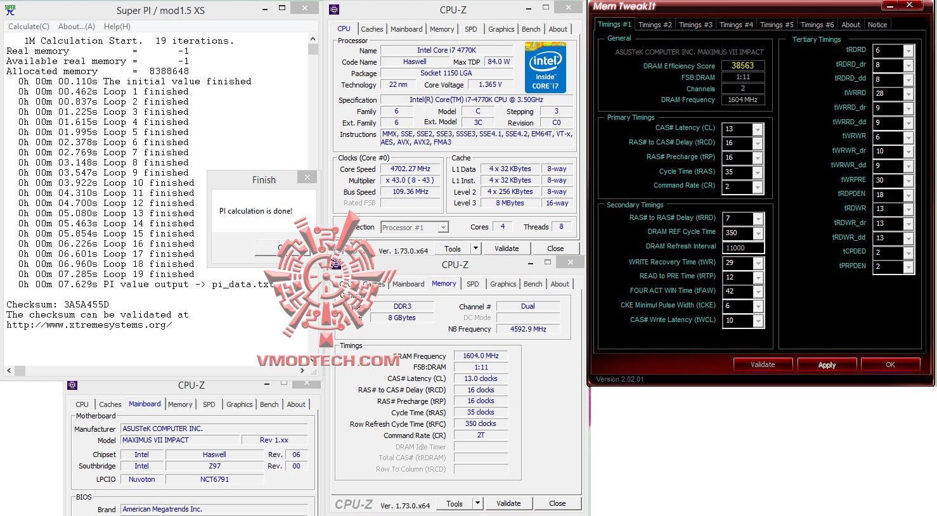Open the Calculate menu in Super PI
Image resolution: width=937 pixels, height=516 pixels.
[29, 27]
